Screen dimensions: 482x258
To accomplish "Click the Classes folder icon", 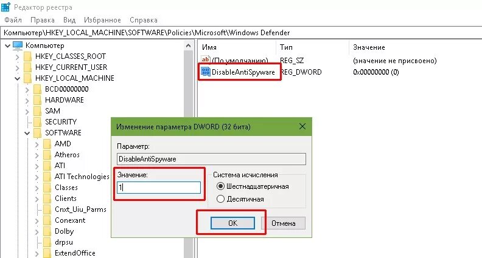I will tap(47, 188).
